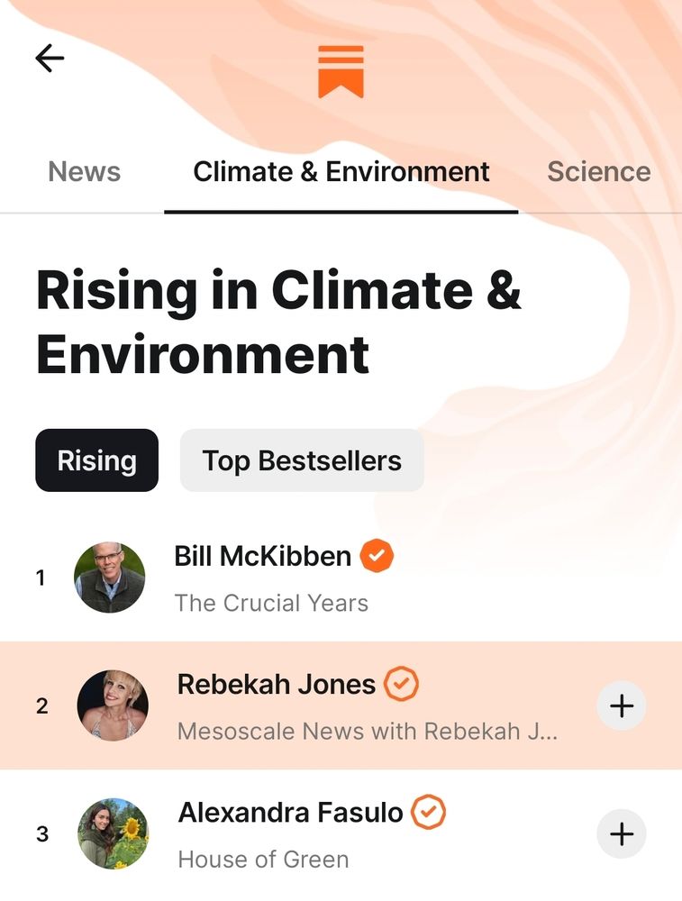Switch to Top Bestsellers filter
The width and height of the screenshot is (682, 901).
(302, 460)
